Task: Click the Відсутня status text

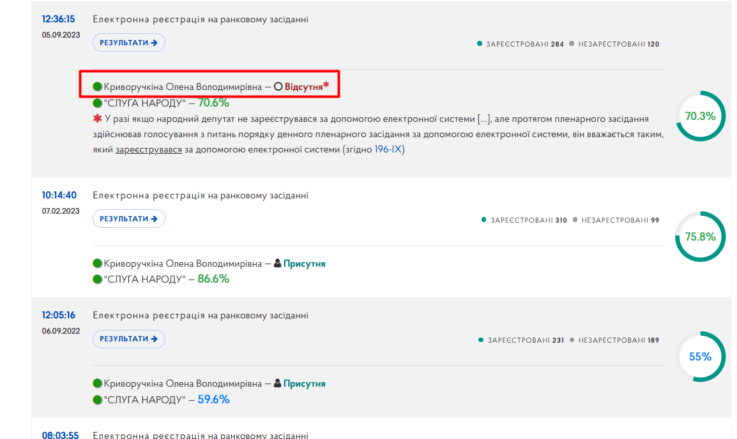Action: pos(303,87)
